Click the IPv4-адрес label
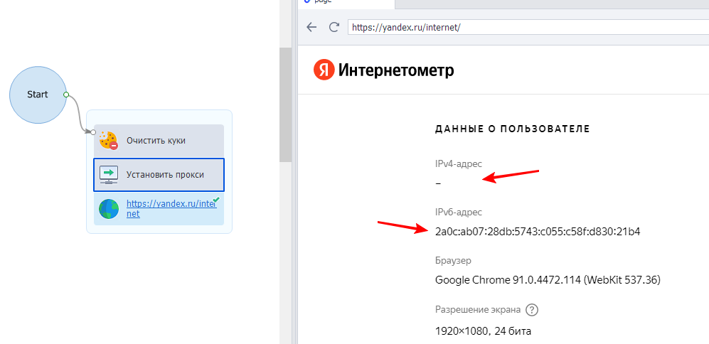The width and height of the screenshot is (709, 344). click(x=459, y=164)
